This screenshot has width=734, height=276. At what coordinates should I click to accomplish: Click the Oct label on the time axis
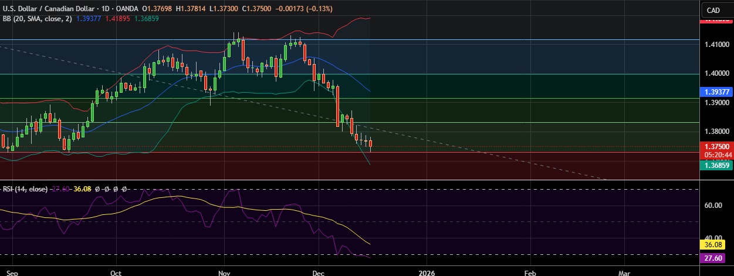click(116, 273)
